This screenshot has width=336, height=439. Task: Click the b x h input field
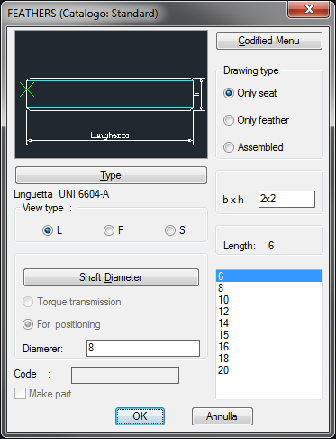pos(286,199)
